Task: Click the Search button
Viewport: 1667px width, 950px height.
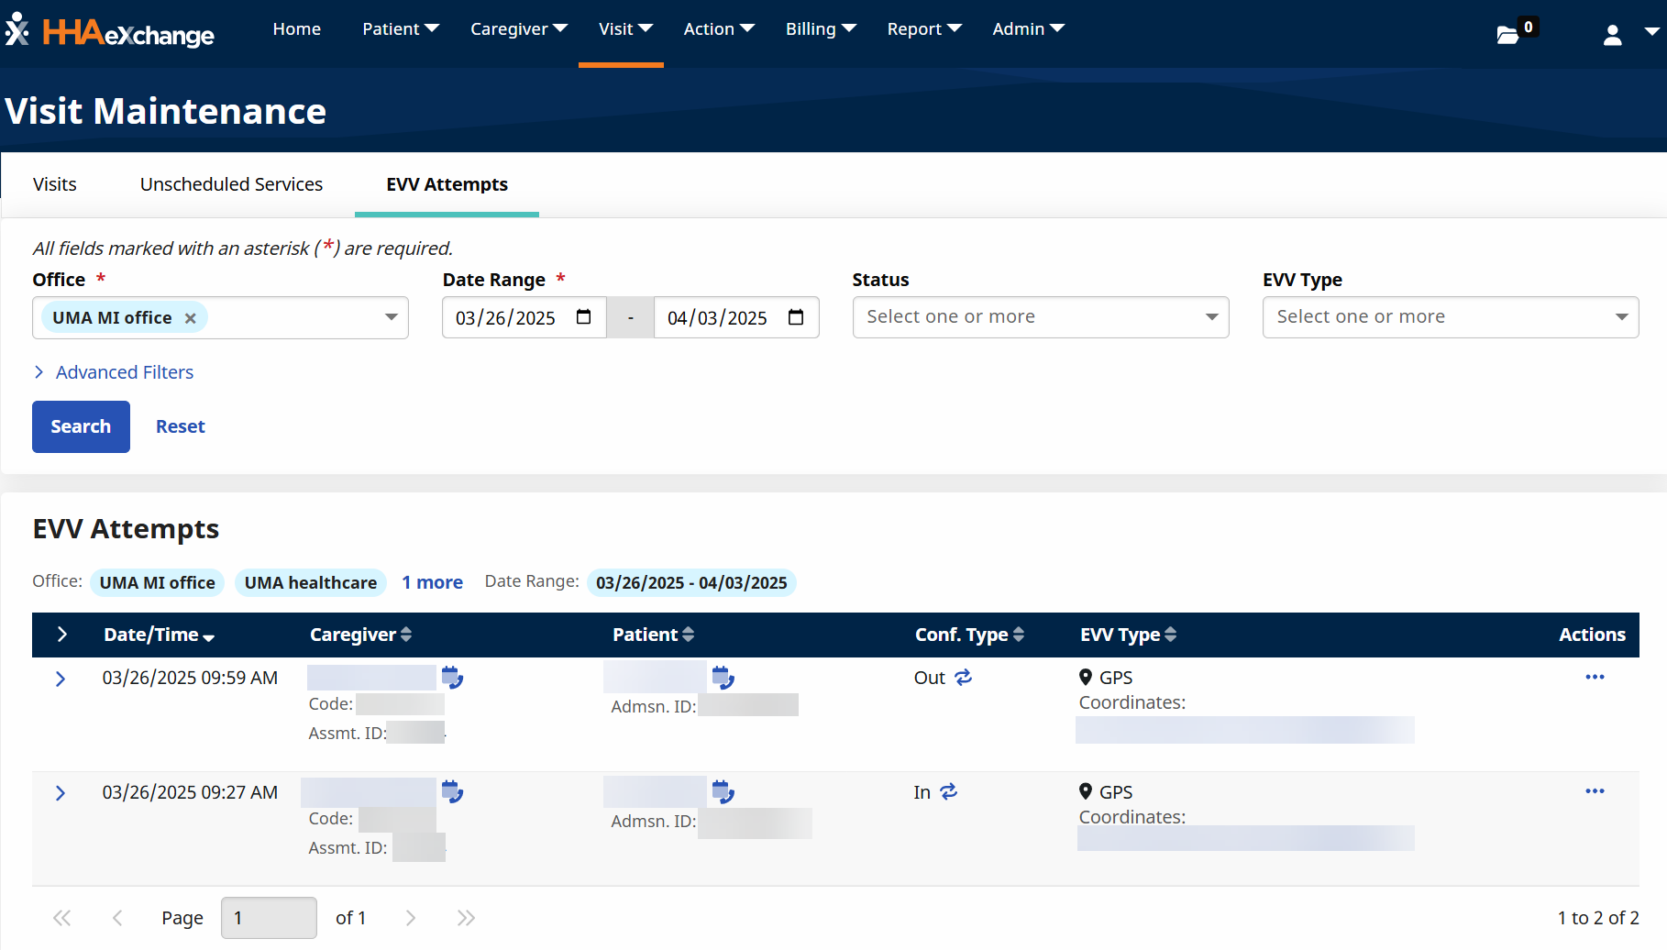Action: (x=81, y=426)
